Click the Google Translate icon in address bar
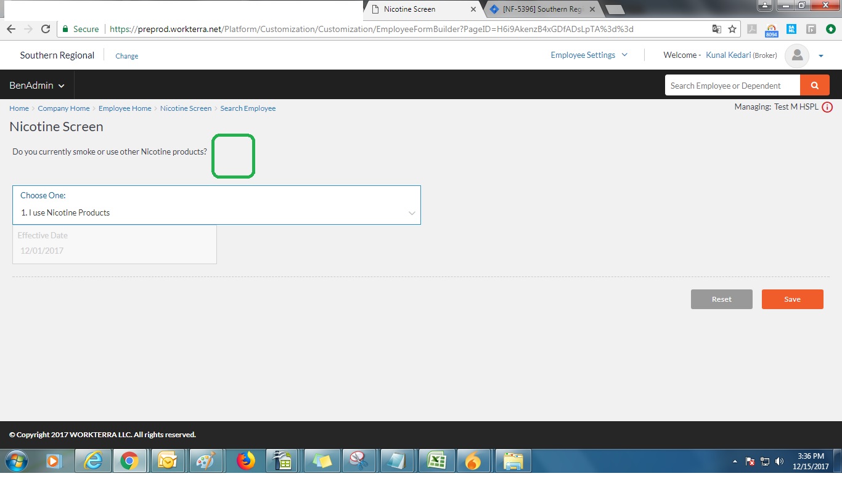Image resolution: width=842 pixels, height=500 pixels. click(x=716, y=29)
